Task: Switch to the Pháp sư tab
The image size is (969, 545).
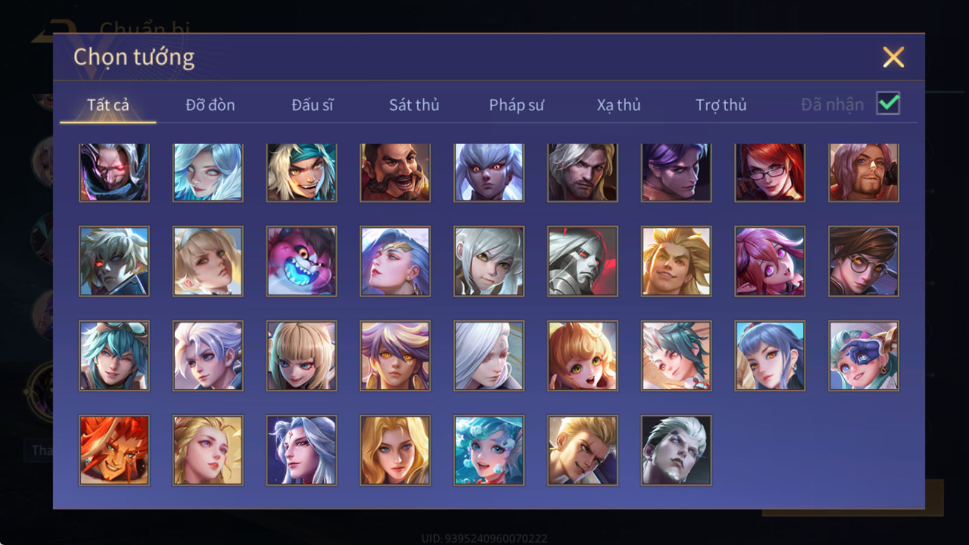Action: pos(516,105)
